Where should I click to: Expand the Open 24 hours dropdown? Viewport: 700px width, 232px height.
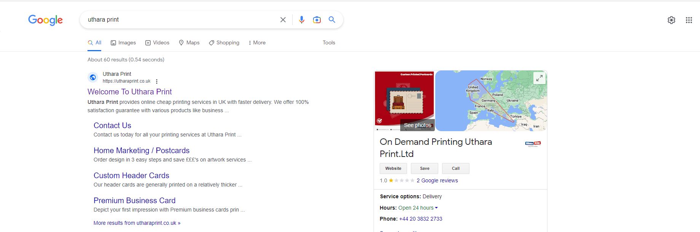436,208
